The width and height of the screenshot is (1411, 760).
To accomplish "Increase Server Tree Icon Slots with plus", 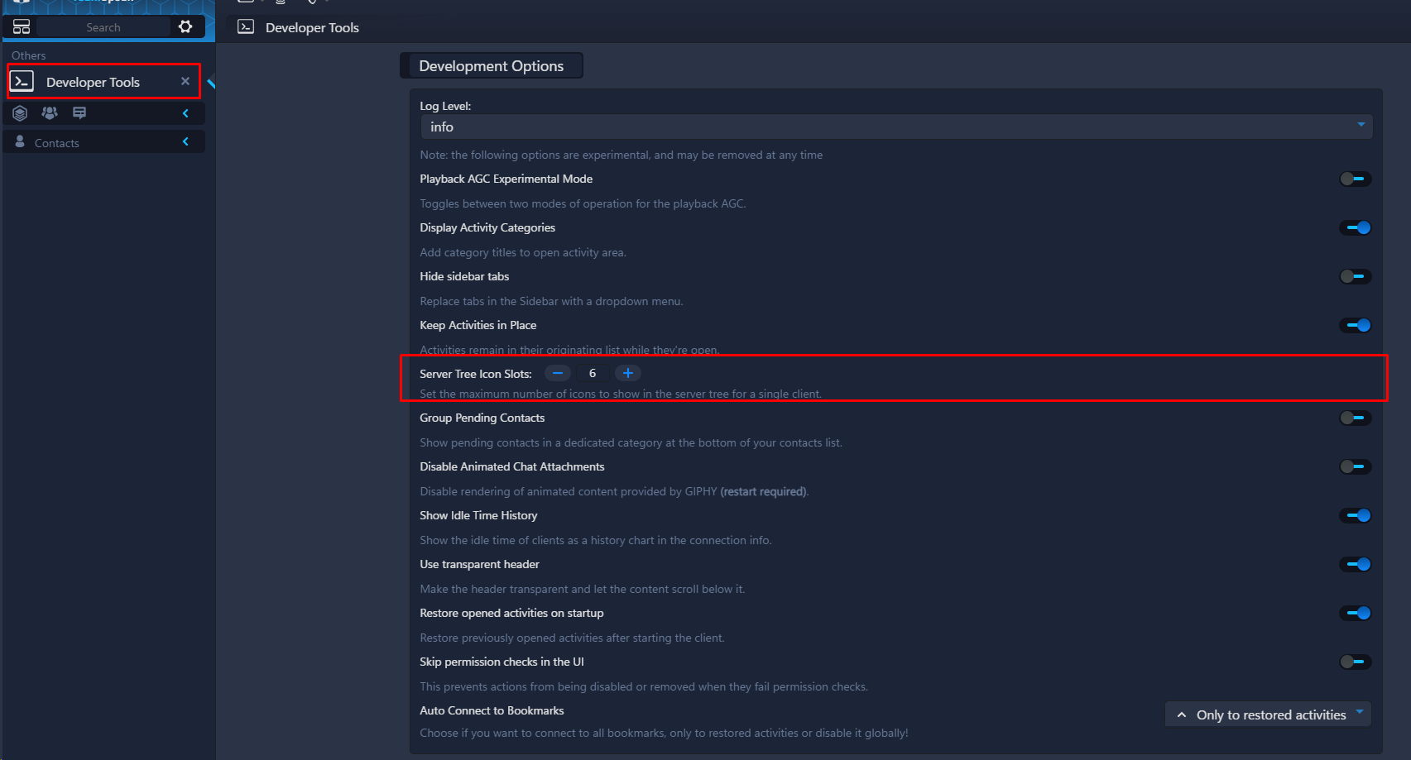I will click(628, 373).
